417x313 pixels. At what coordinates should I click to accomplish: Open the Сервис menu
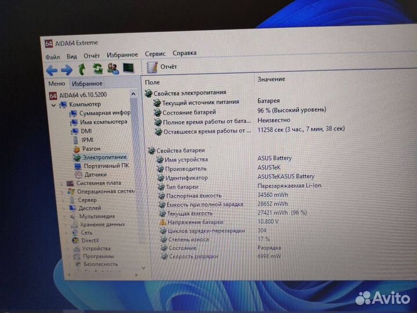point(155,54)
